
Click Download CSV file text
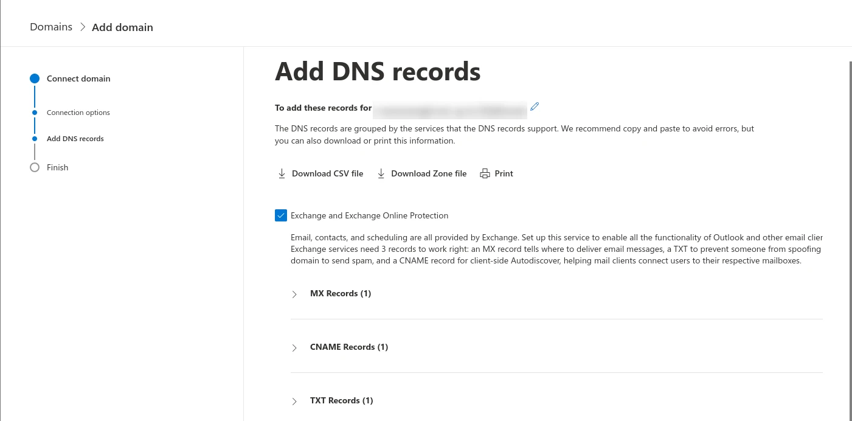click(x=327, y=173)
